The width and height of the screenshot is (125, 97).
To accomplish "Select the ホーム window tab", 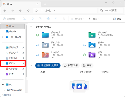I will [x=21, y=4].
